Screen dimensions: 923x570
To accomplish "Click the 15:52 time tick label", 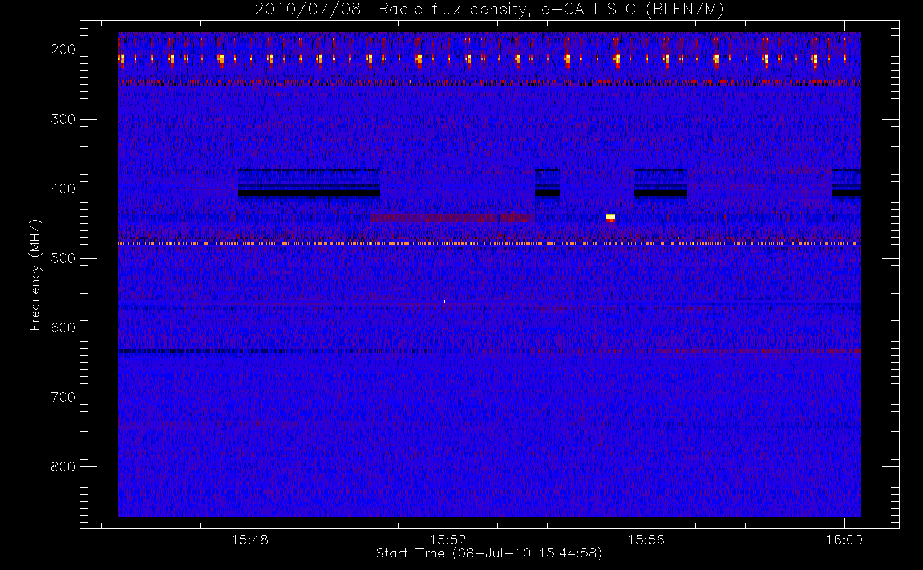I will (x=448, y=540).
